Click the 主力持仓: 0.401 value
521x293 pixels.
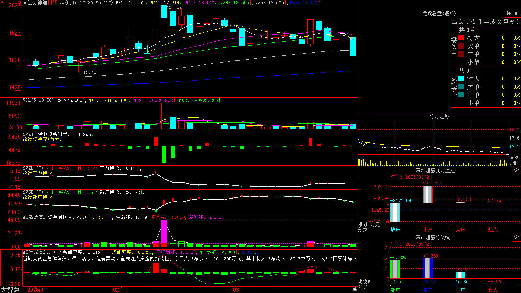tap(120, 168)
